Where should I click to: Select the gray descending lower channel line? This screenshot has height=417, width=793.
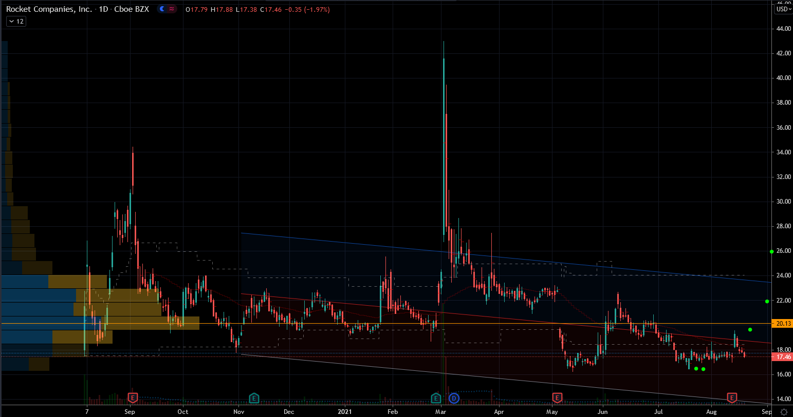click(x=506, y=379)
